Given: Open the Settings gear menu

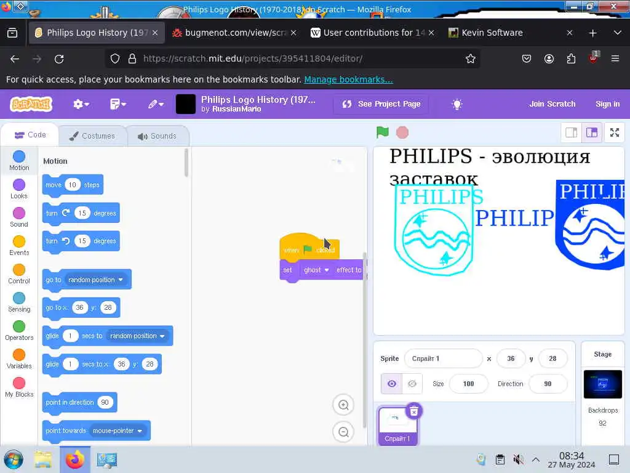Looking at the screenshot, I should (x=81, y=104).
